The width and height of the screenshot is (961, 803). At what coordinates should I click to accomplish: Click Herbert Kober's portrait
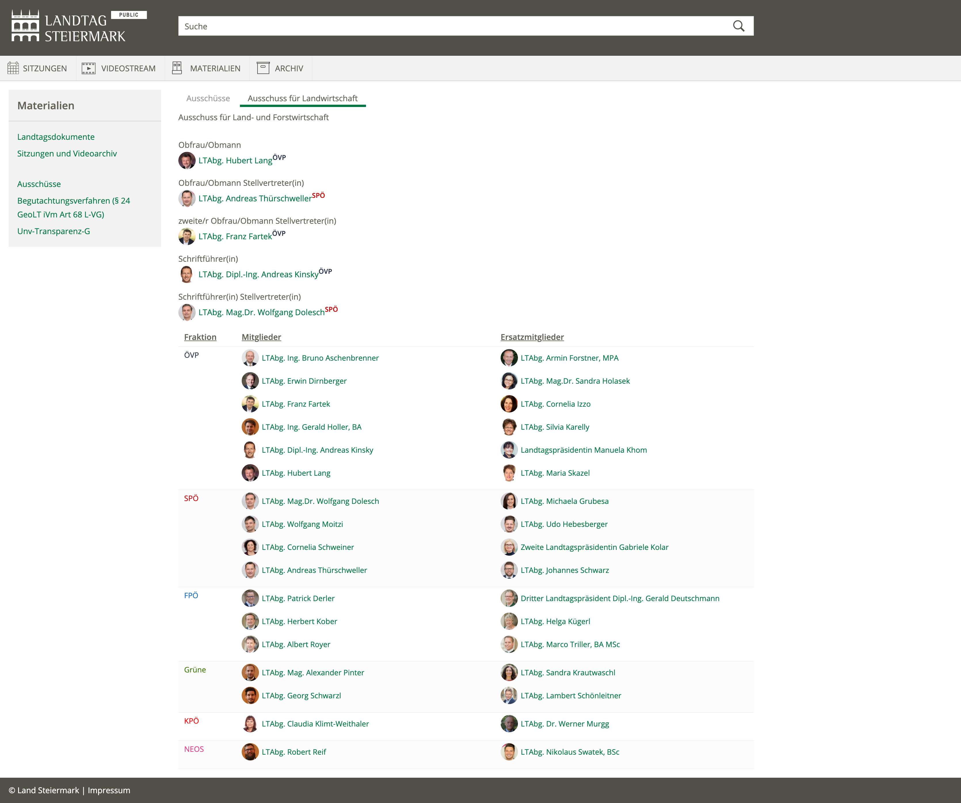point(250,621)
